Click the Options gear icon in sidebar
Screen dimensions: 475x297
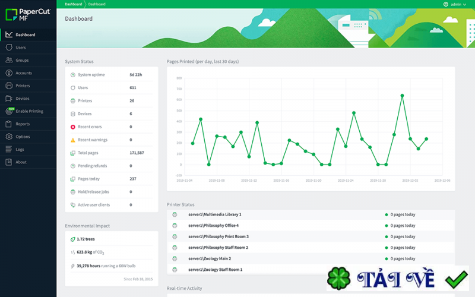(x=9, y=137)
